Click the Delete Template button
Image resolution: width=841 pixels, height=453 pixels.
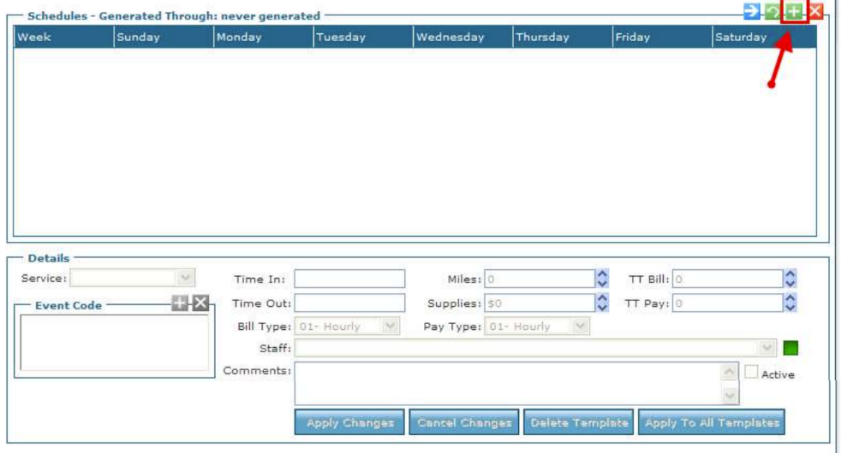pos(578,422)
